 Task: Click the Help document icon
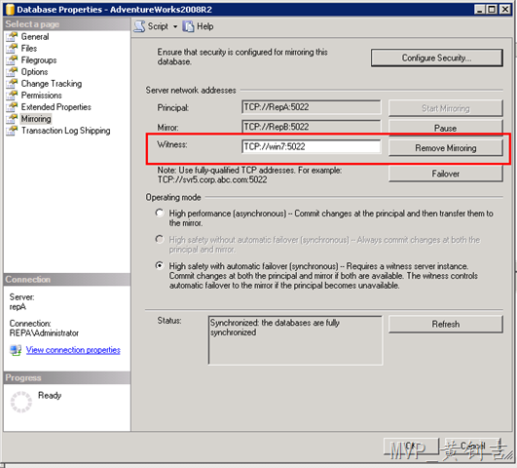188,26
